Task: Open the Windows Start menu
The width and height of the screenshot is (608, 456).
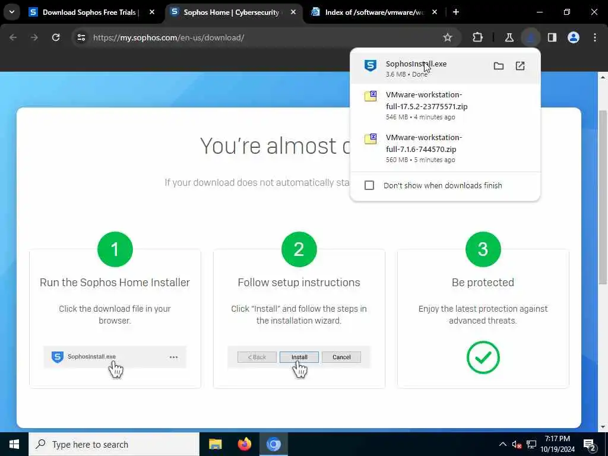Action: tap(14, 444)
